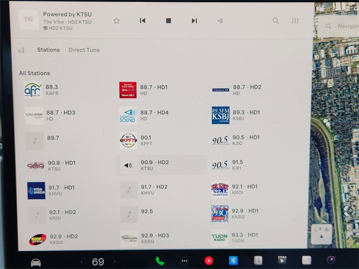This screenshot has height=269, width=359.
Task: Switch to the Direct Tune tab
Action: coord(84,50)
